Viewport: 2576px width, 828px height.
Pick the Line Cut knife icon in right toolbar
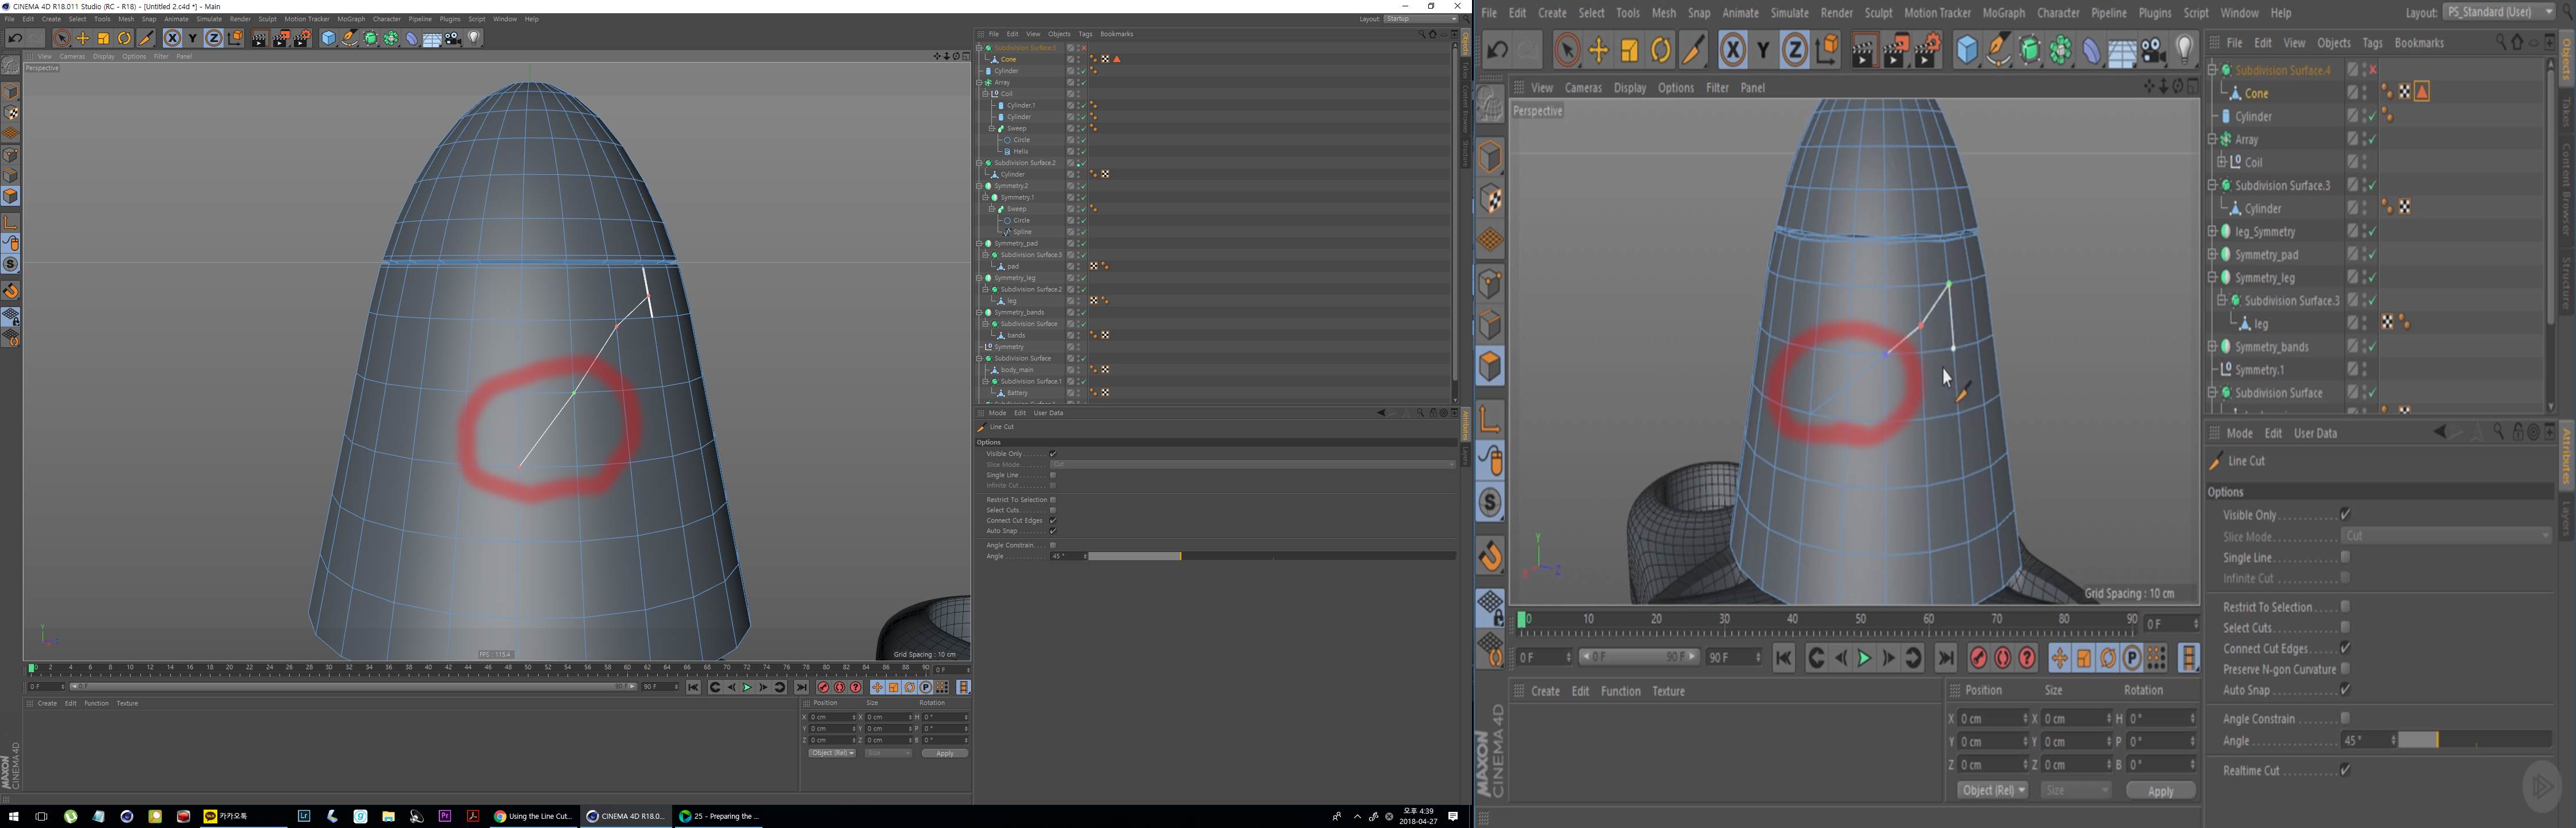click(1693, 50)
